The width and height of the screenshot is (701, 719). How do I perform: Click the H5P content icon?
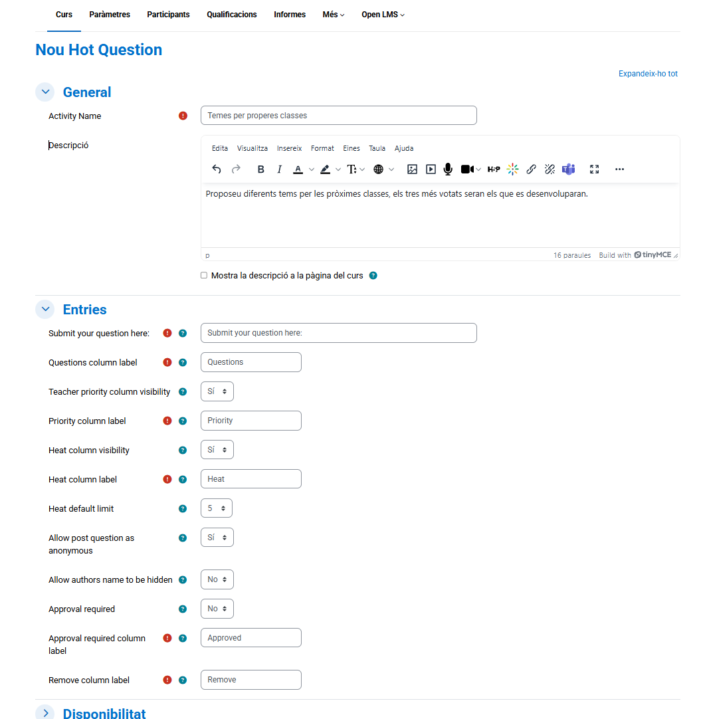(x=494, y=169)
